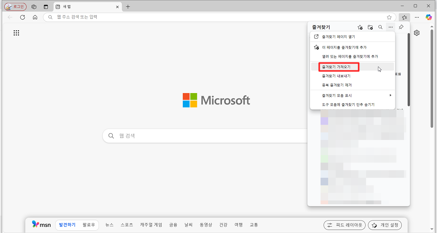Click the 로그인 profile button
This screenshot has height=233, width=437.
coord(15,7)
